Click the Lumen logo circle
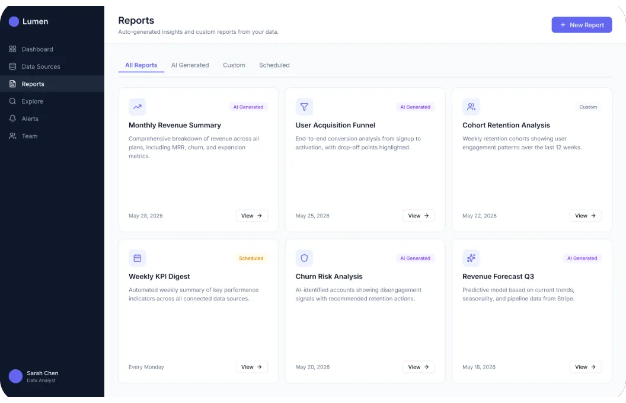626x403 pixels. [14, 21]
